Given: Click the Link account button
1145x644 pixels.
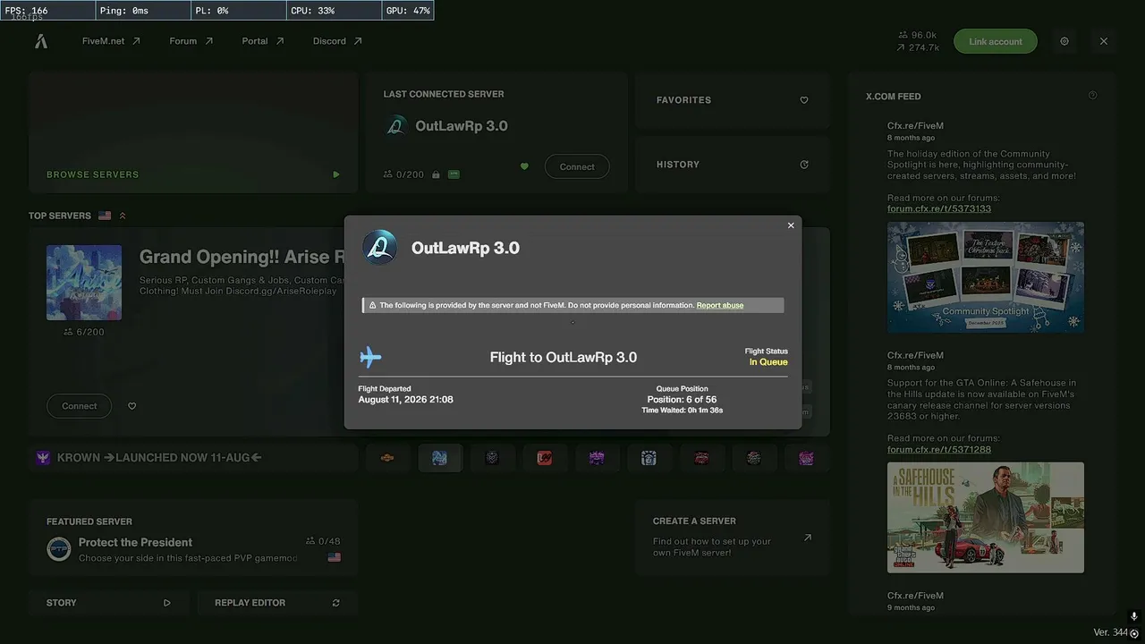Looking at the screenshot, I should 996,41.
